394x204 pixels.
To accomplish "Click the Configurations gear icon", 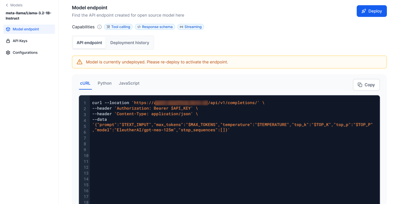I will 8,53.
